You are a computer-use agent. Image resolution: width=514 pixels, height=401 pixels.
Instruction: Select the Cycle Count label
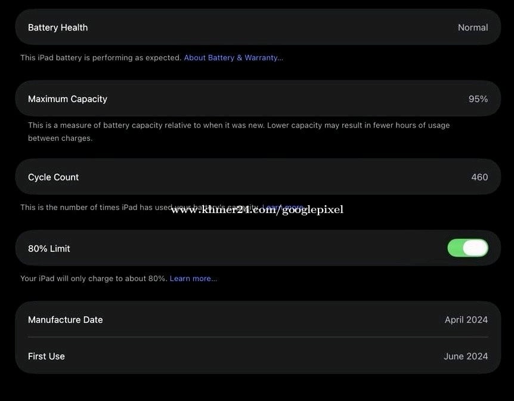coord(54,177)
